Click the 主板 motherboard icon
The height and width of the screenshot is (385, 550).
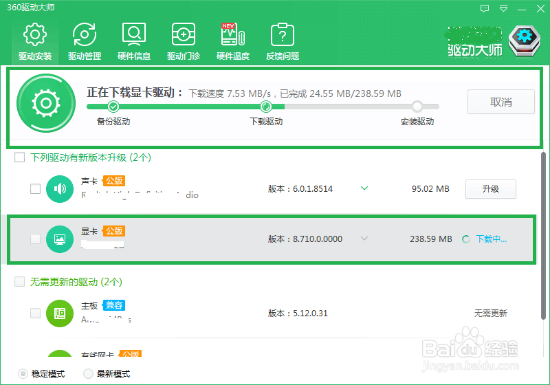tap(60, 313)
